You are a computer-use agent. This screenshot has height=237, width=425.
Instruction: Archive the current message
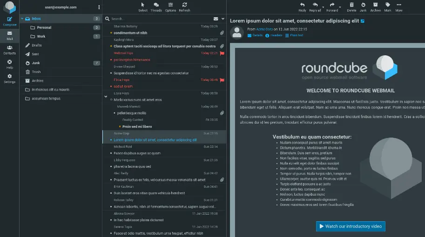click(375, 7)
